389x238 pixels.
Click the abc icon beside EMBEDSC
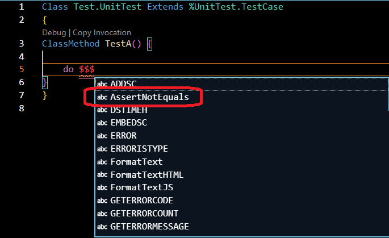102,123
